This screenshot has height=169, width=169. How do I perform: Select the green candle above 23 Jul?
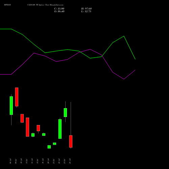[65, 113]
